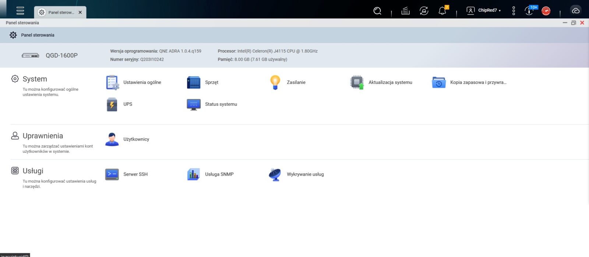Open Status systemu monitor icon
589x257 pixels.
click(x=194, y=105)
